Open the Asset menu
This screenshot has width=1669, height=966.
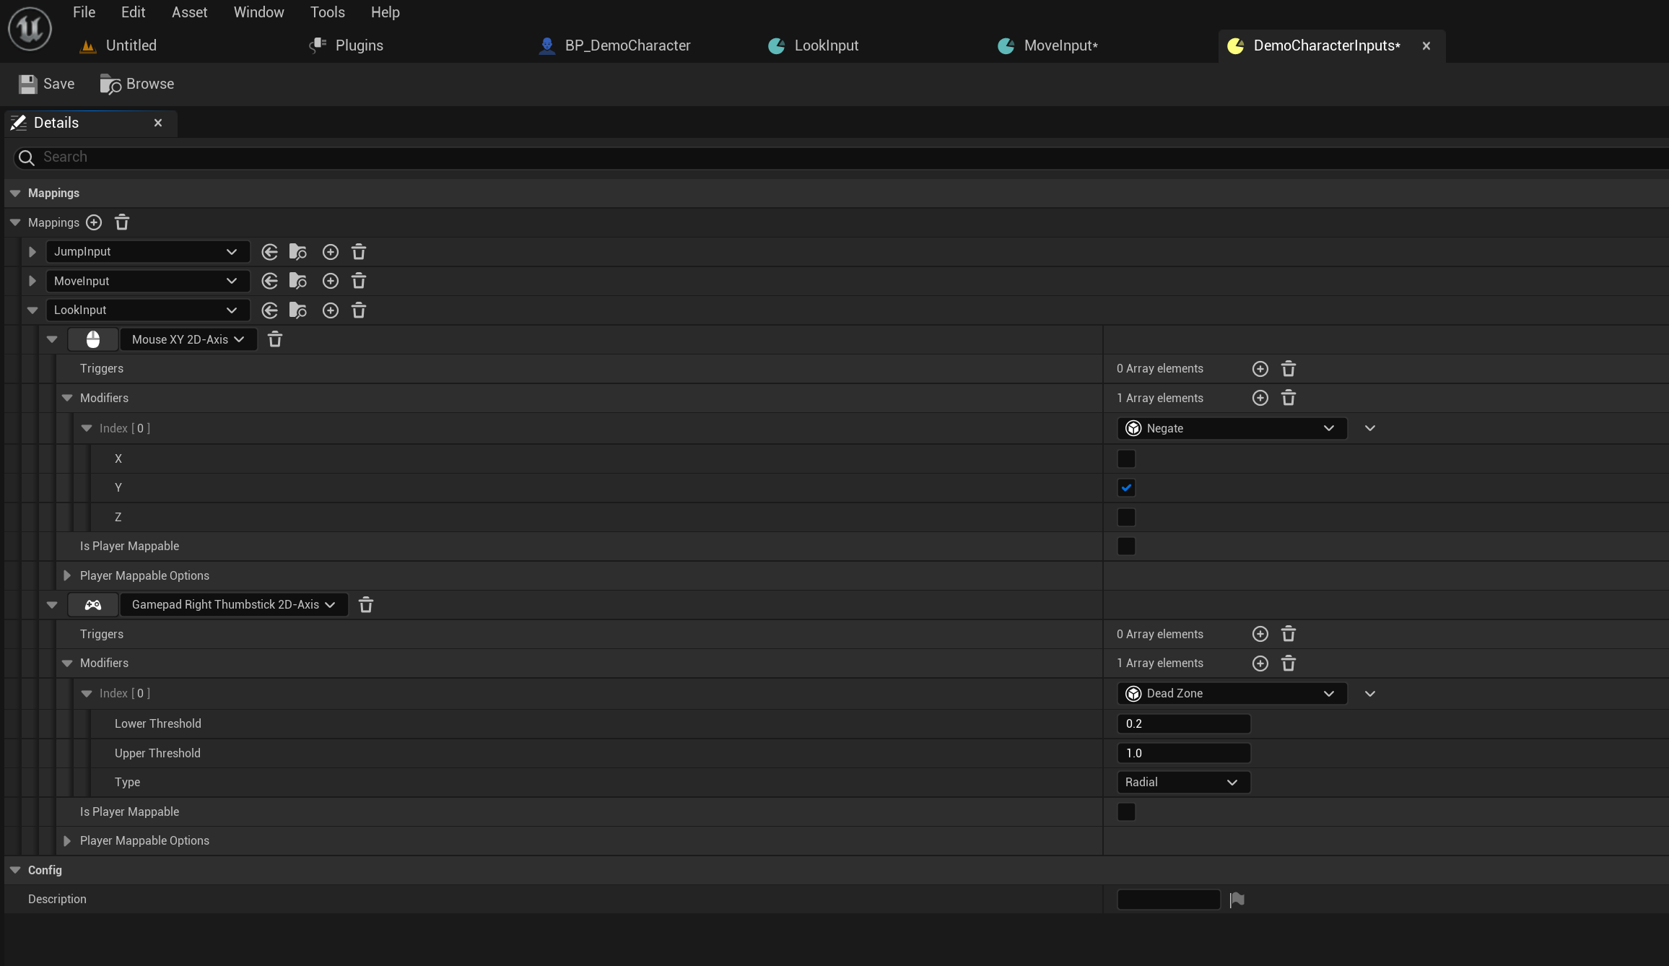[189, 12]
